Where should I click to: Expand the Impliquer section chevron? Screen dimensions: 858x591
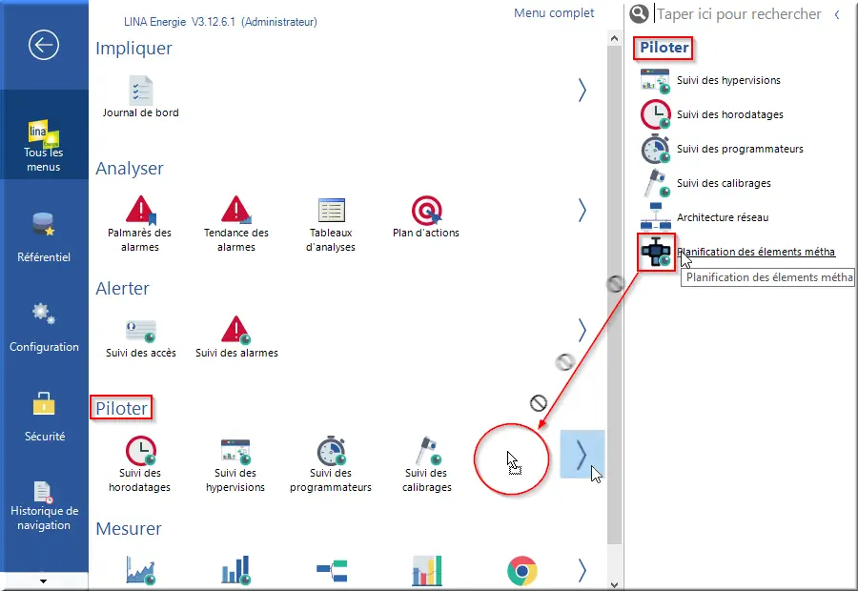[582, 90]
